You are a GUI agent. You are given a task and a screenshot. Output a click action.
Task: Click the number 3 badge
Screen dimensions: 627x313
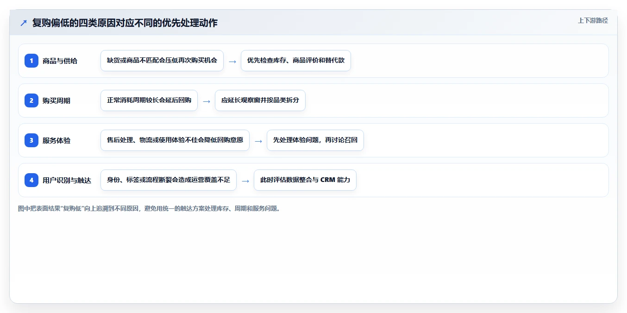(31, 140)
